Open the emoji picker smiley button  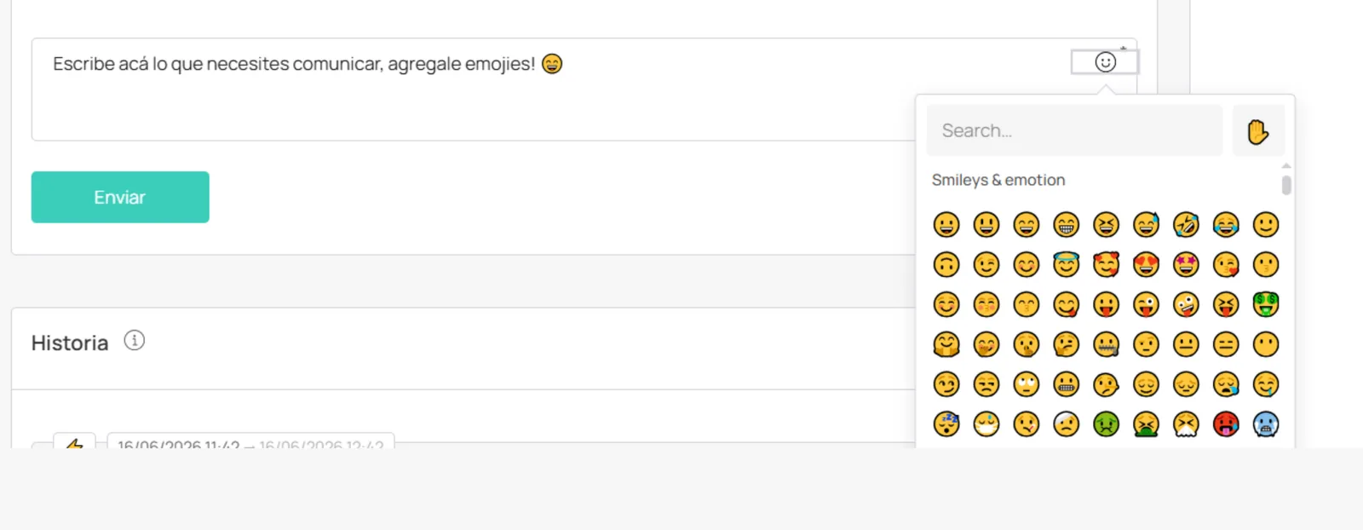pyautogui.click(x=1105, y=62)
